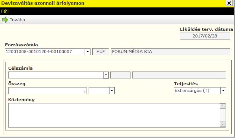Click the Összeg label
Image resolution: width=235 pixels, height=139 pixels.
point(17,84)
